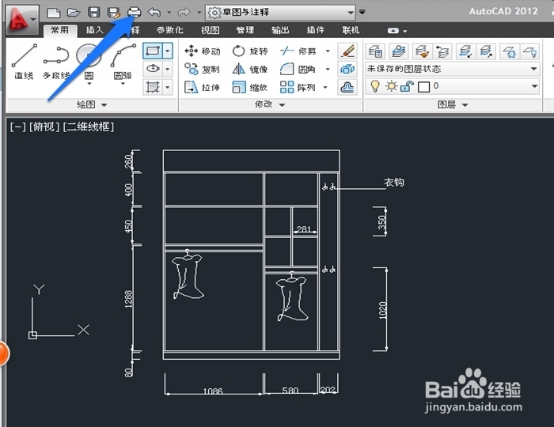Switch to the 参数化 ribbon tab

tap(169, 30)
